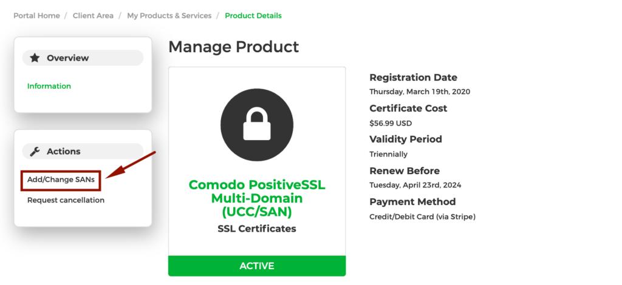Click the Manage Product heading
622x285 pixels.
pyautogui.click(x=234, y=47)
